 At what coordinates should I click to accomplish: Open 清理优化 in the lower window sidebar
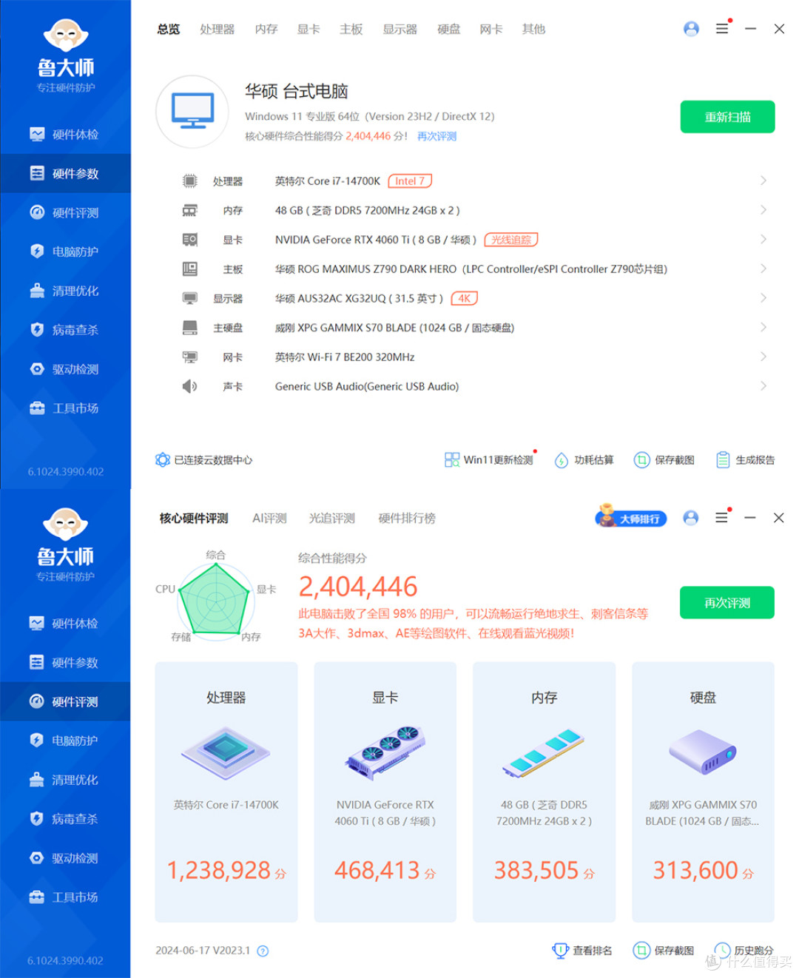pos(65,780)
